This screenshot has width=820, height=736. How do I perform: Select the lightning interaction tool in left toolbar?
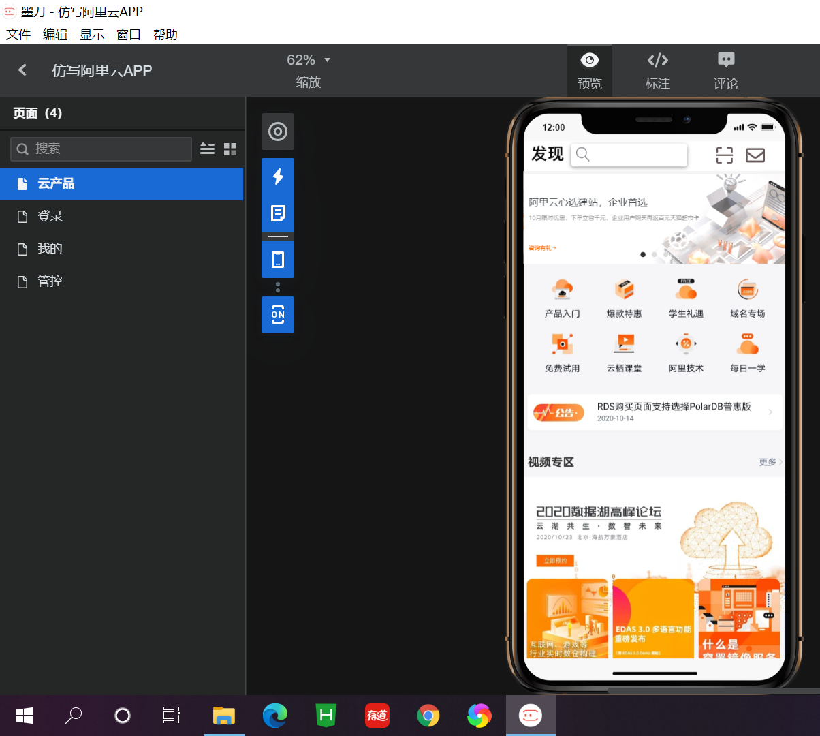pos(277,176)
